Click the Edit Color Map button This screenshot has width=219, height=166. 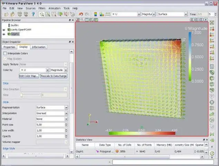pyautogui.click(x=29, y=76)
